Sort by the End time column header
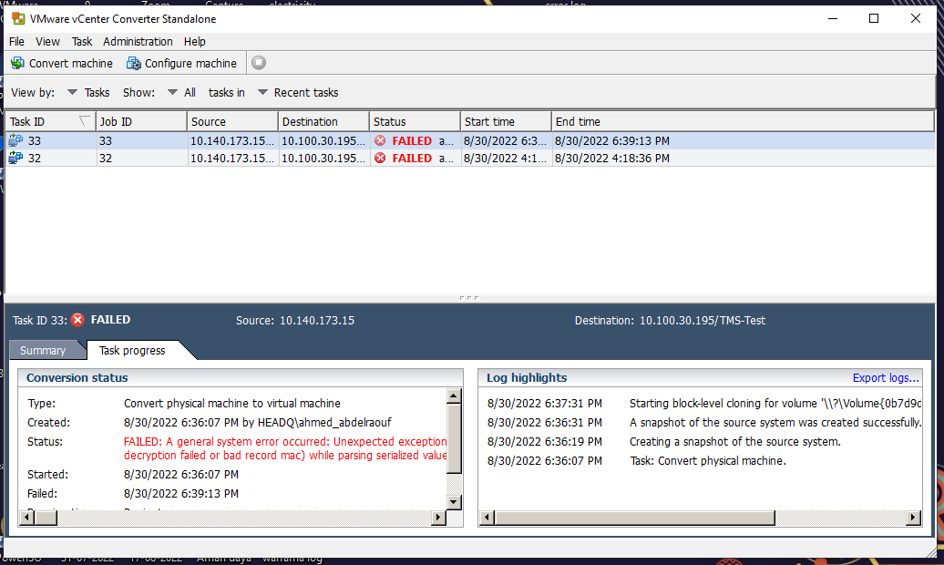The width and height of the screenshot is (944, 565). (x=743, y=121)
